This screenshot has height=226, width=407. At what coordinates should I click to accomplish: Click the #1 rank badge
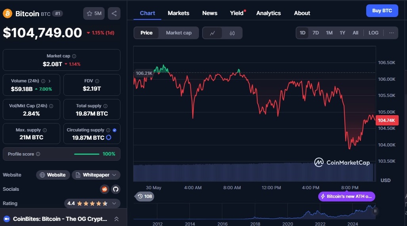[57, 13]
